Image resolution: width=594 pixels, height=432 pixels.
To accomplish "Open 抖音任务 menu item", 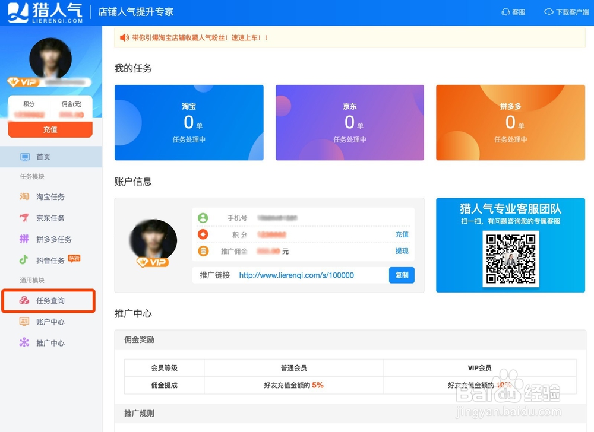I will click(51, 261).
